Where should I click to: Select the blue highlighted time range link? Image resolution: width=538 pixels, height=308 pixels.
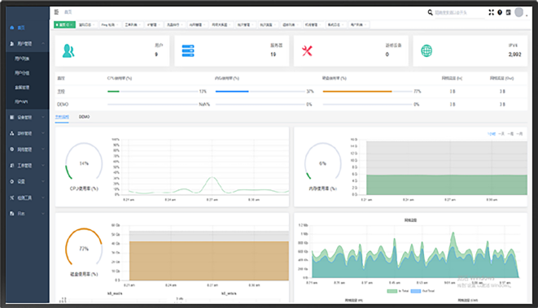492,134
